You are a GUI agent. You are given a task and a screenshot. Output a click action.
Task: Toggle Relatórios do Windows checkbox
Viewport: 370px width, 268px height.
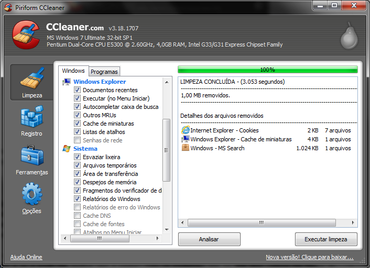[x=77, y=199]
